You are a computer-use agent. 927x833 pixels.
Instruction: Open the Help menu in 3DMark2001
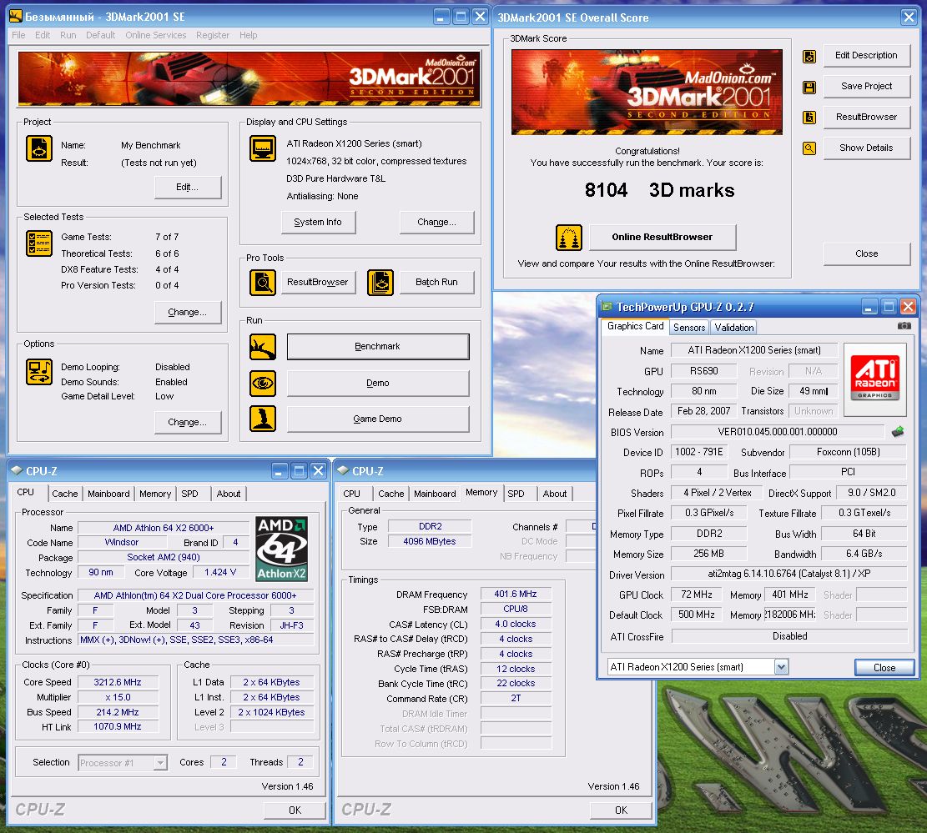point(249,35)
